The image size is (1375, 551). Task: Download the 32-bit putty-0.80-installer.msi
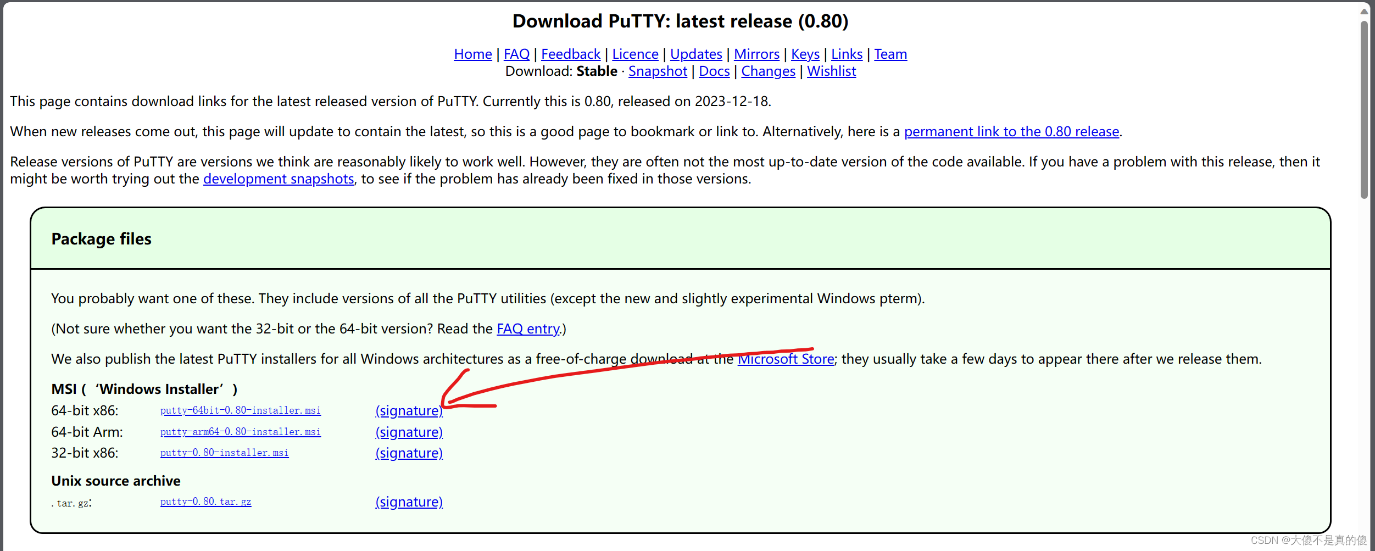coord(224,453)
